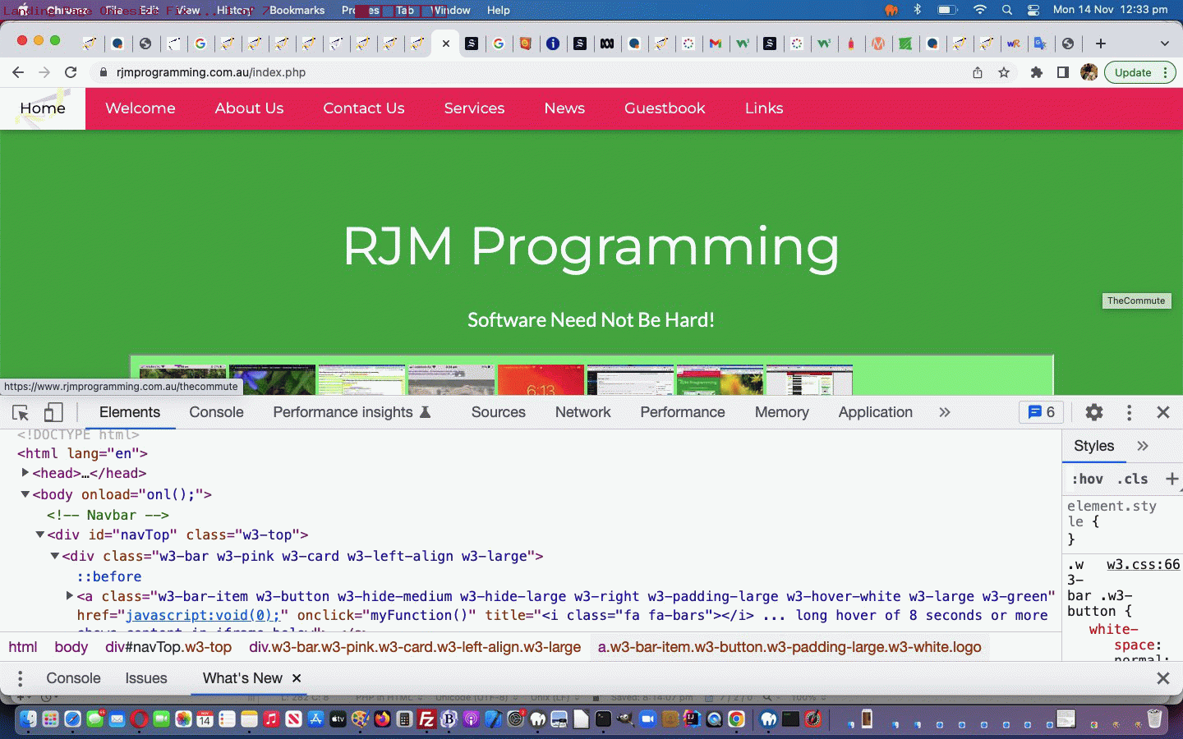Share this page via the share icon
1183x739 pixels.
[x=978, y=72]
